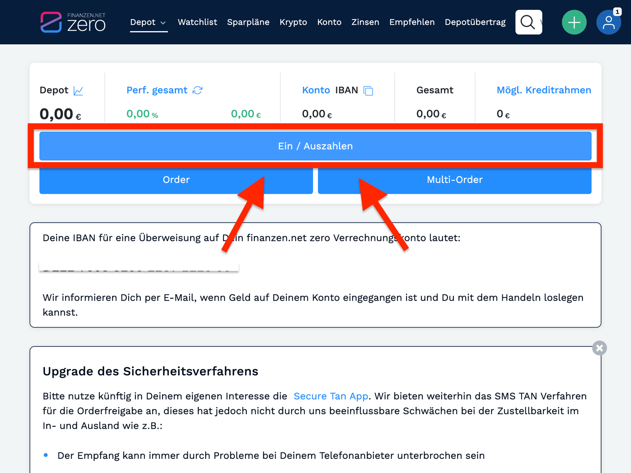This screenshot has height=473, width=631.
Task: Refresh Perf. gesamt via the refresh icon
Action: coord(198,90)
